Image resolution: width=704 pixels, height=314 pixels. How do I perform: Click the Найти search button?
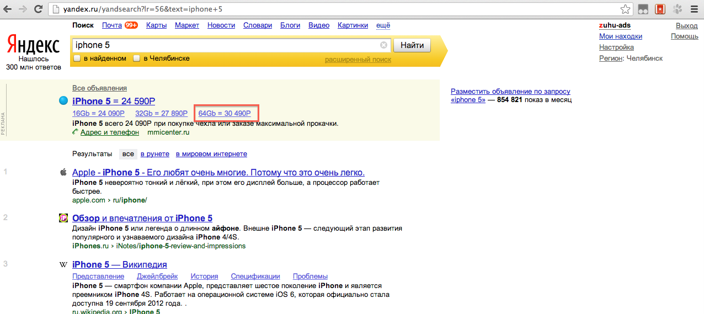[x=412, y=45]
